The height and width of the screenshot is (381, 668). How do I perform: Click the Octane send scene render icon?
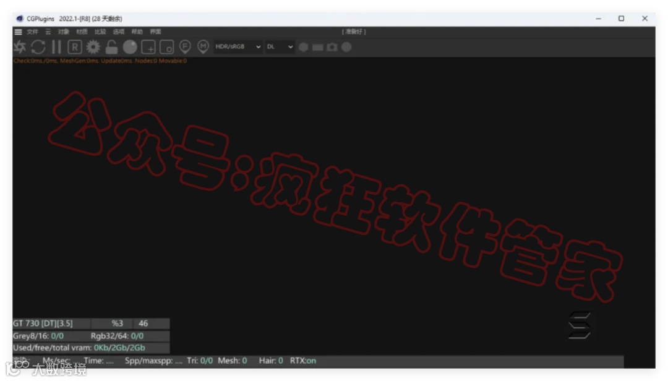pos(20,47)
